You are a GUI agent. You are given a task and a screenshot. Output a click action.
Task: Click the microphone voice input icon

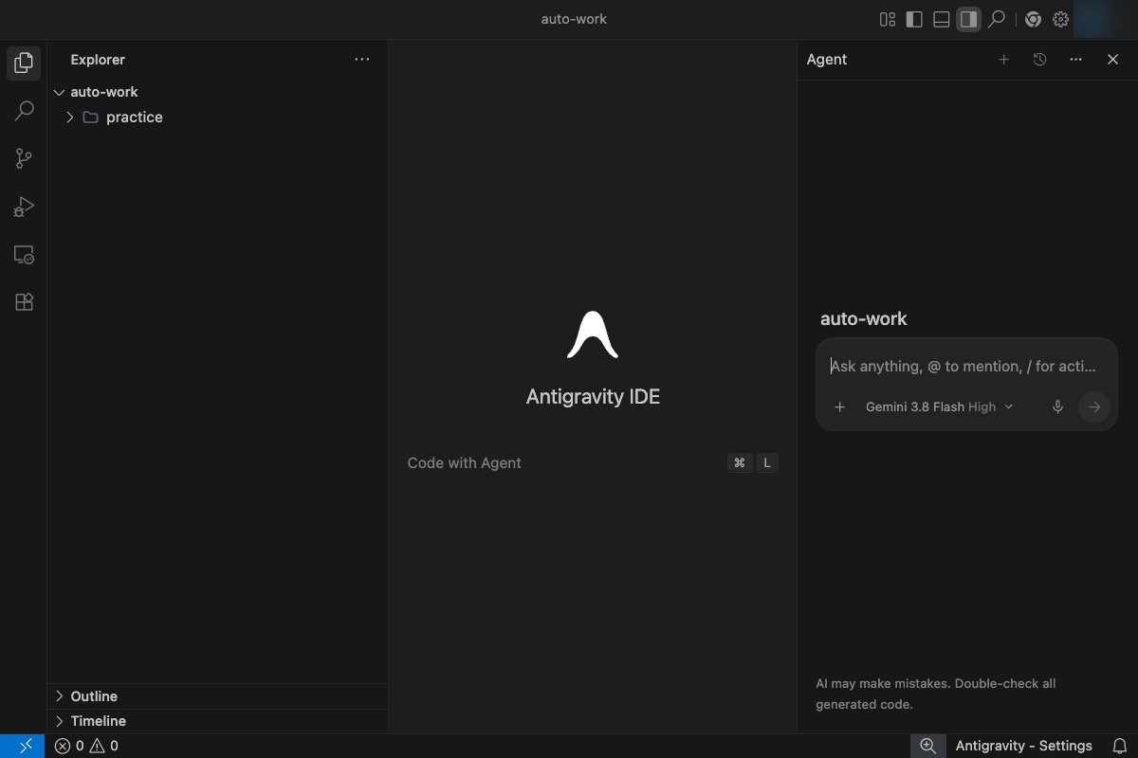coord(1057,407)
